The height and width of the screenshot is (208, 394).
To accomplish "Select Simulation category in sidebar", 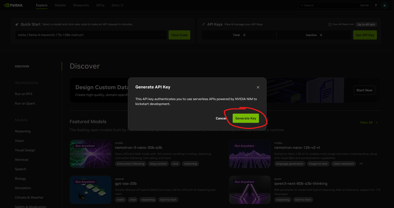I will [x=23, y=188].
